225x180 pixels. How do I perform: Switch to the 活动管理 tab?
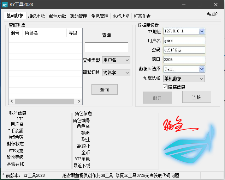click(x=79, y=16)
